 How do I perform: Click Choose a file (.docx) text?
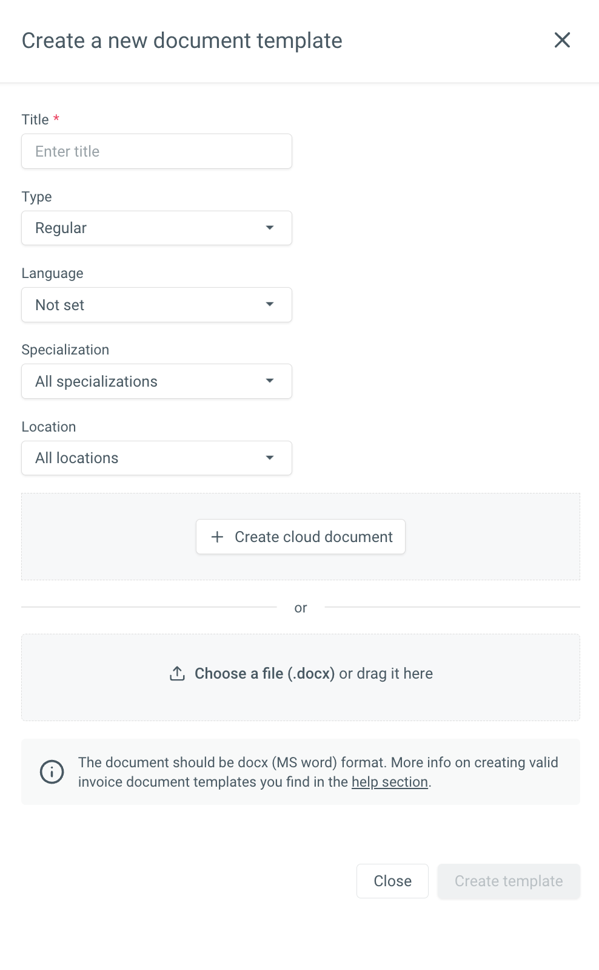tap(264, 674)
